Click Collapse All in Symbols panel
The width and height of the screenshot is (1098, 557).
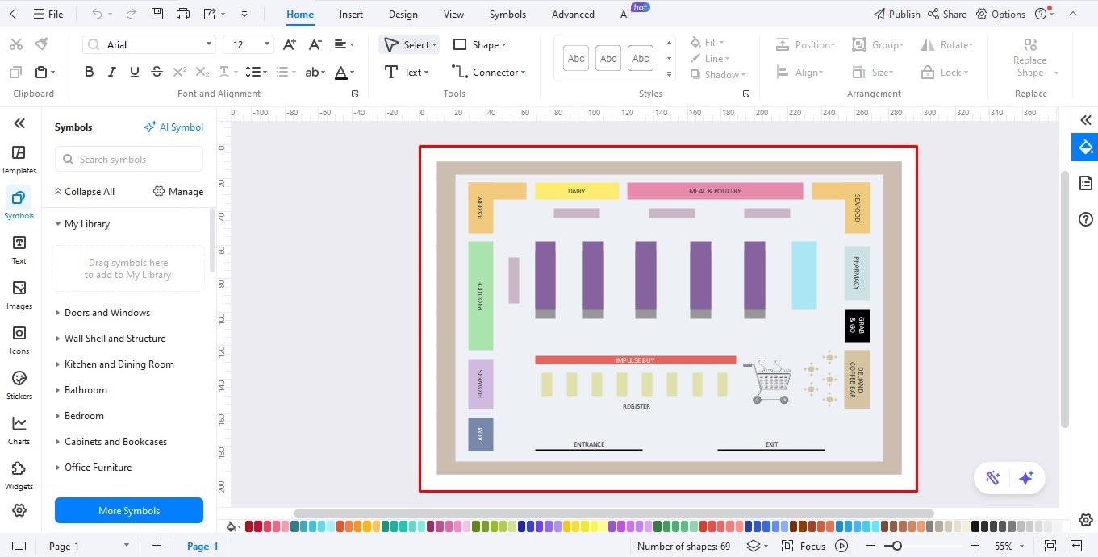pyautogui.click(x=84, y=191)
